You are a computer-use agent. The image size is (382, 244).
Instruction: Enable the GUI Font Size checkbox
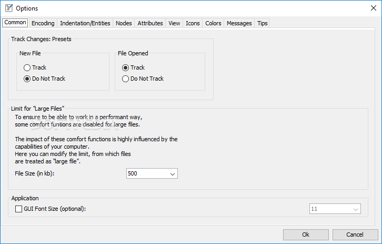pyautogui.click(x=19, y=209)
